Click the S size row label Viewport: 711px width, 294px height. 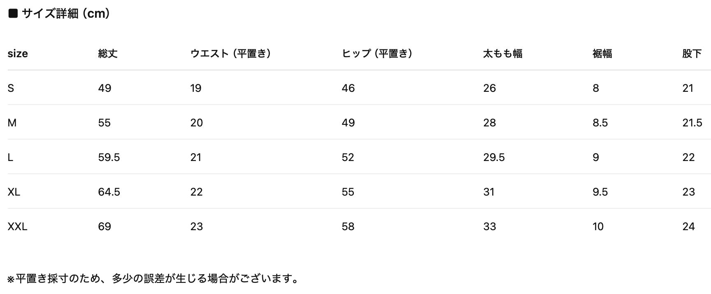coord(11,88)
